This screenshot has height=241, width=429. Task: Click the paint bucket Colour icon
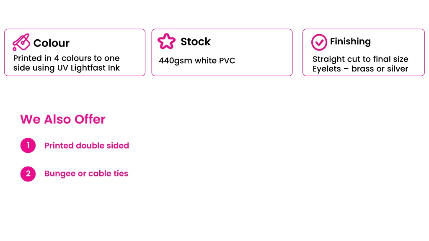(21, 42)
